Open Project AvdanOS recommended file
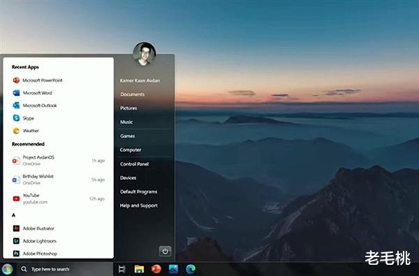419x276 pixels. coord(59,160)
